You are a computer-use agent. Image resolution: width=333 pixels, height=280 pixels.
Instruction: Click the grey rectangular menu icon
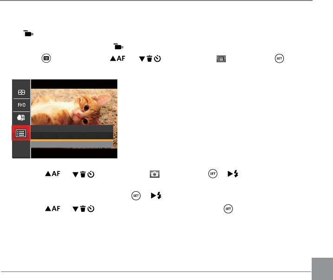pos(221,59)
